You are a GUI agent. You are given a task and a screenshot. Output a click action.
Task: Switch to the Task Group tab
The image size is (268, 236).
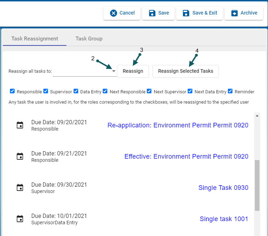[x=89, y=39]
